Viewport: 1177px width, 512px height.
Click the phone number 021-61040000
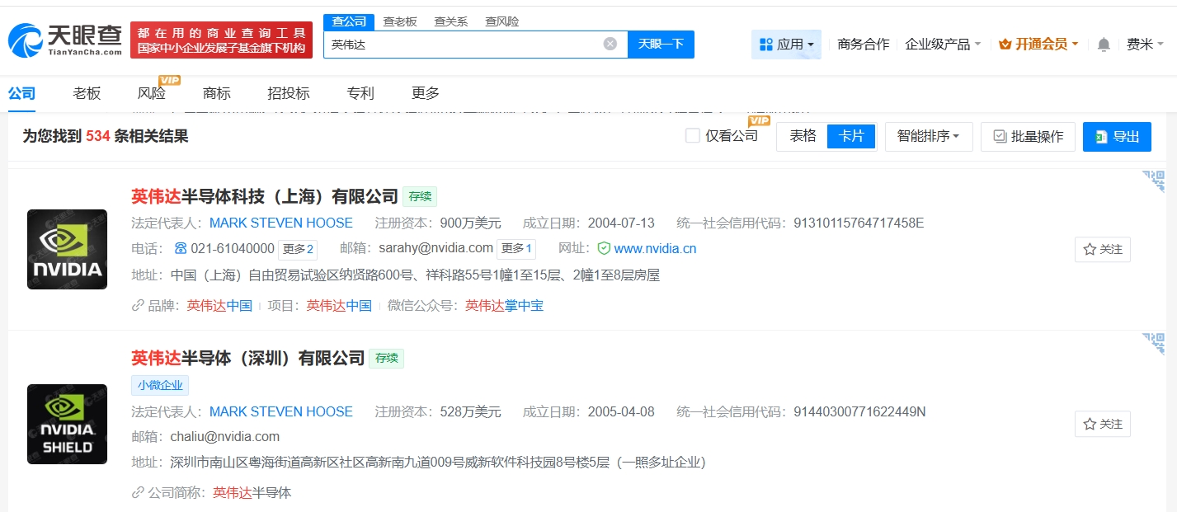(233, 249)
